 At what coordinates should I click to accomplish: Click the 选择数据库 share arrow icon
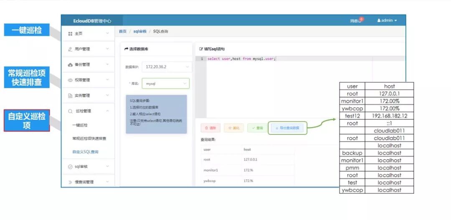(x=126, y=49)
